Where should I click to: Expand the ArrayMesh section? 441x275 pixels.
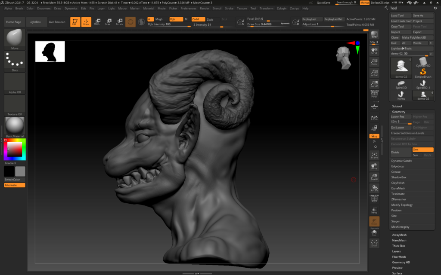pyautogui.click(x=399, y=235)
